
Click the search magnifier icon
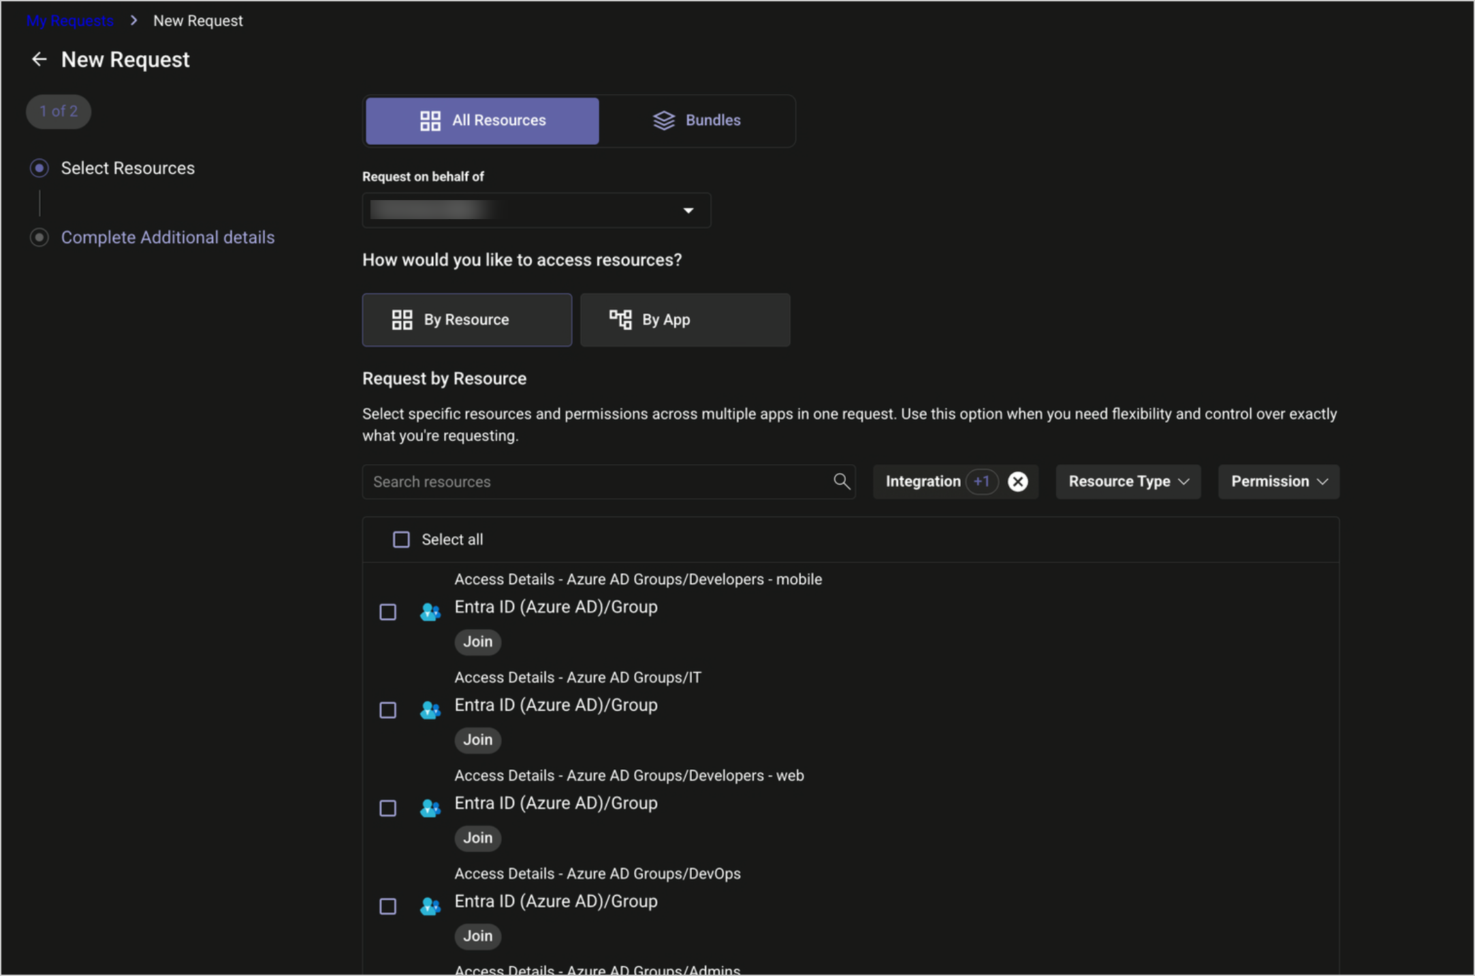coord(842,481)
